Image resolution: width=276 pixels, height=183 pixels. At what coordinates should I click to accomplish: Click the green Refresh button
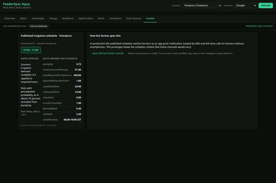pos(265,5)
